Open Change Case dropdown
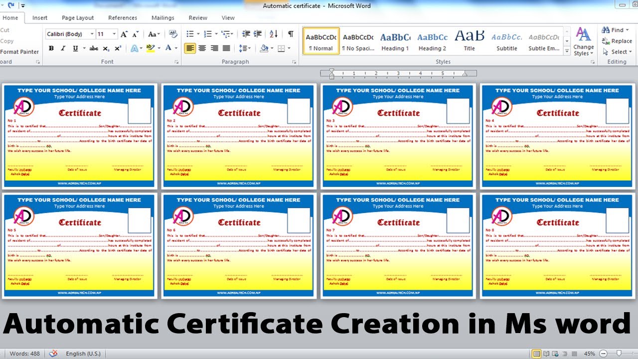Image resolution: width=638 pixels, height=359 pixels. 155,34
